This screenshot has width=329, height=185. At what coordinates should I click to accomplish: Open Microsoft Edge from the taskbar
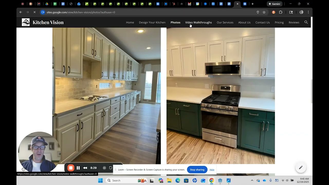178,180
